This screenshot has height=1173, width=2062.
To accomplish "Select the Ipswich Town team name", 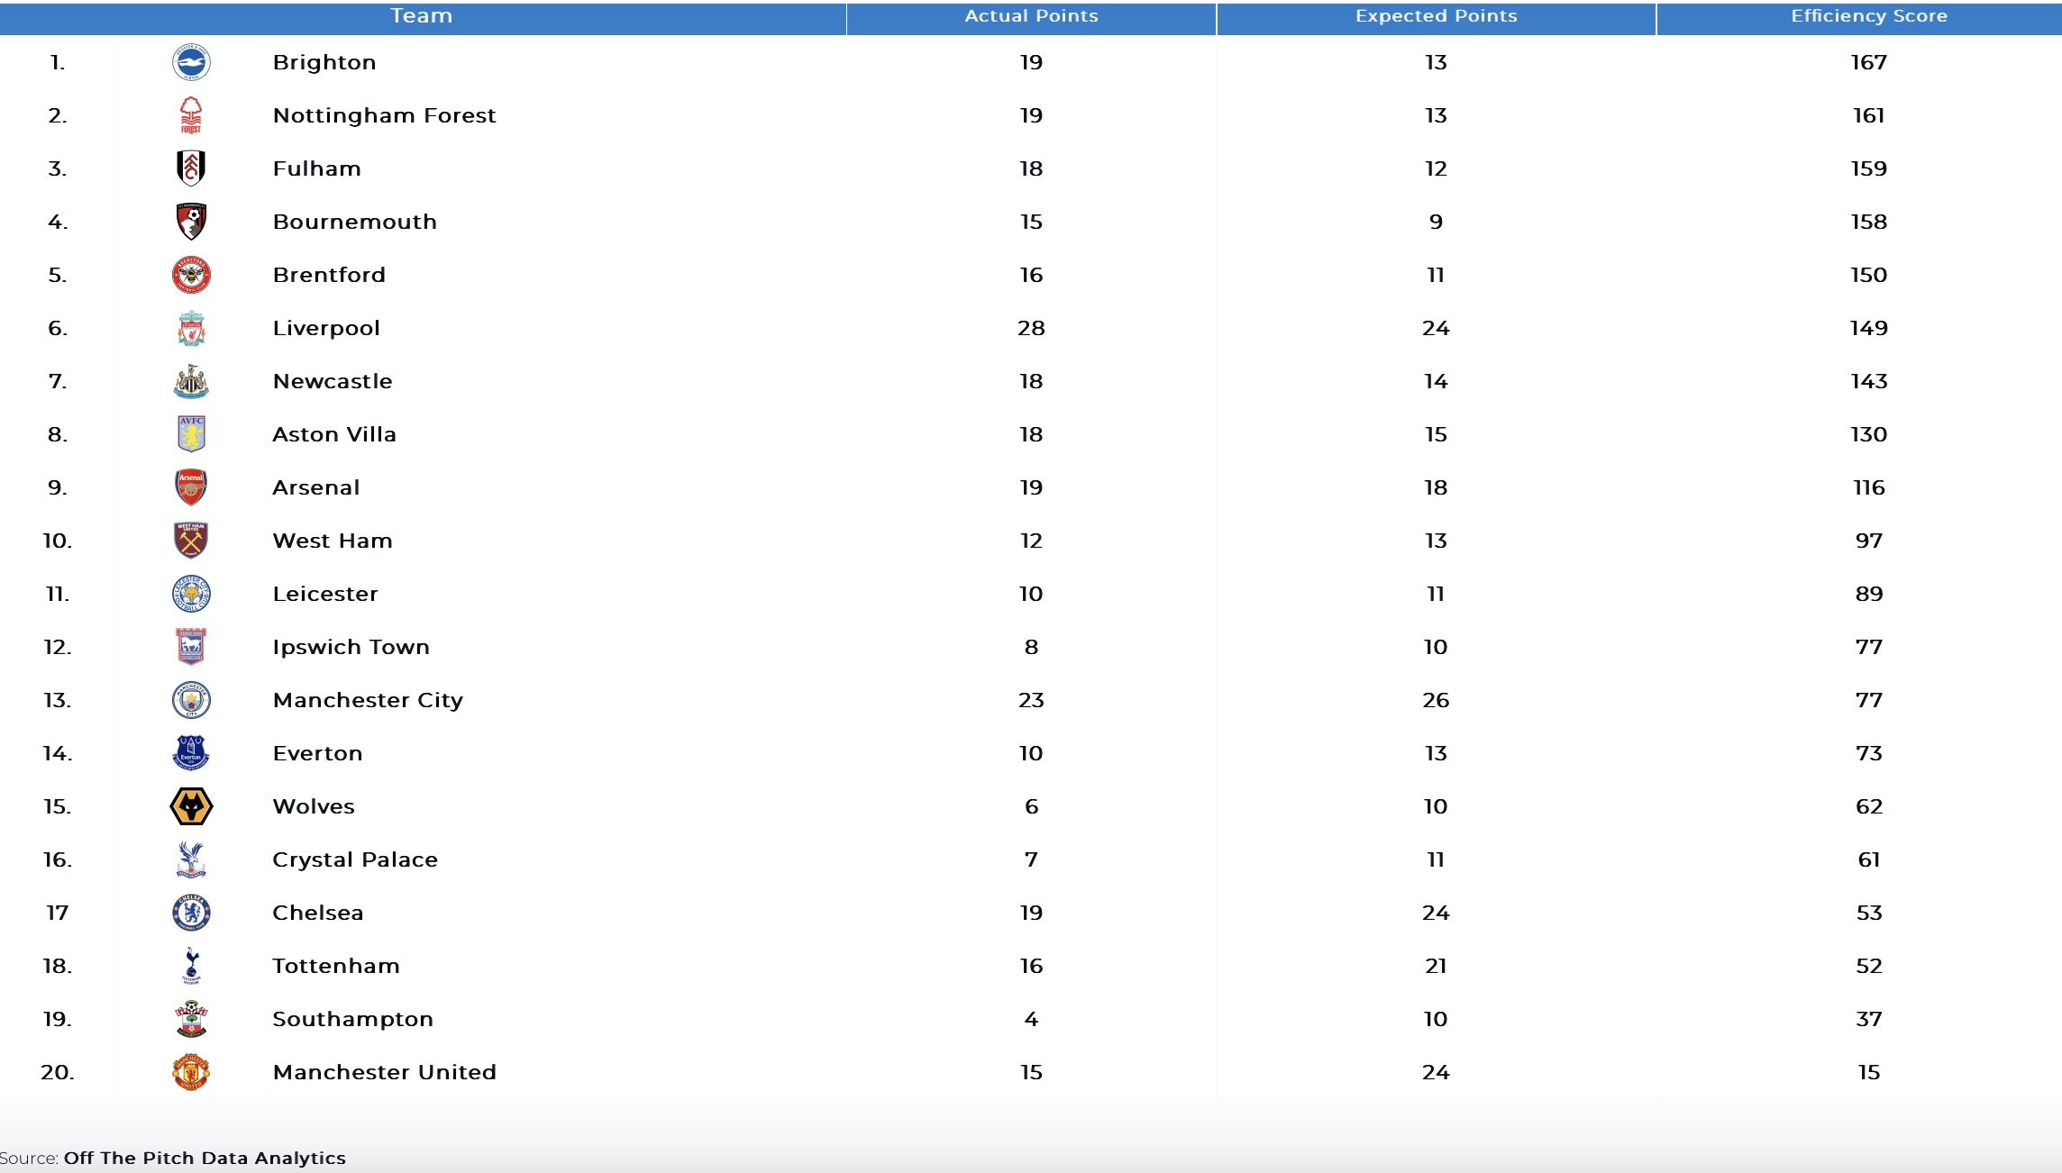I will click(351, 647).
